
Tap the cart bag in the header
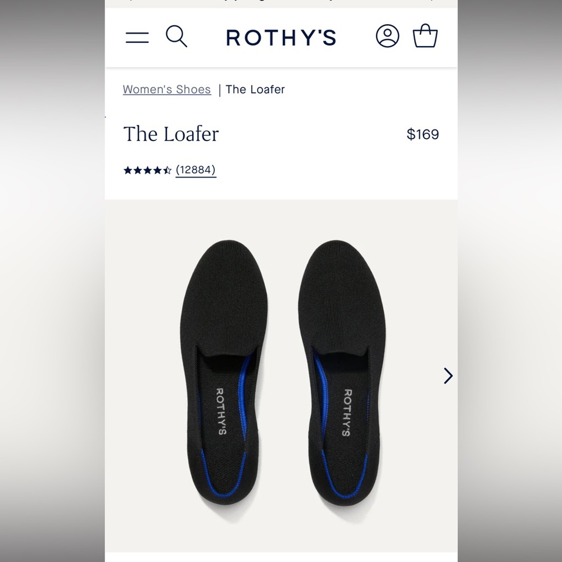pos(426,35)
